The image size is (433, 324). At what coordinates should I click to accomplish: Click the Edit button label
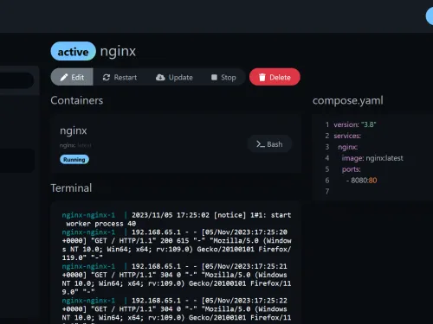(78, 78)
